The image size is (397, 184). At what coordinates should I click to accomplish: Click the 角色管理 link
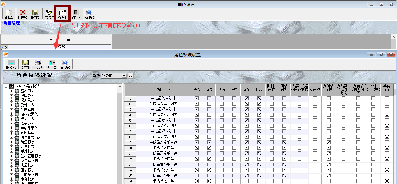11,23
